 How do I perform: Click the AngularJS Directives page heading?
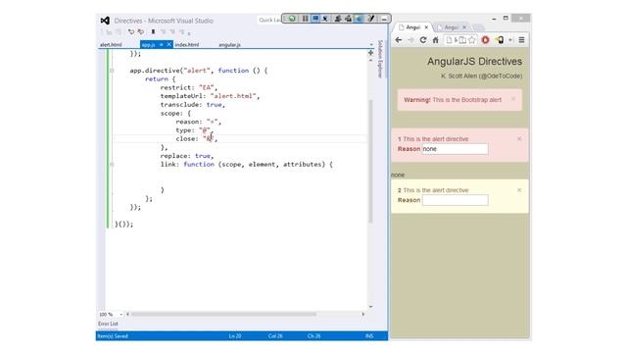pyautogui.click(x=474, y=61)
